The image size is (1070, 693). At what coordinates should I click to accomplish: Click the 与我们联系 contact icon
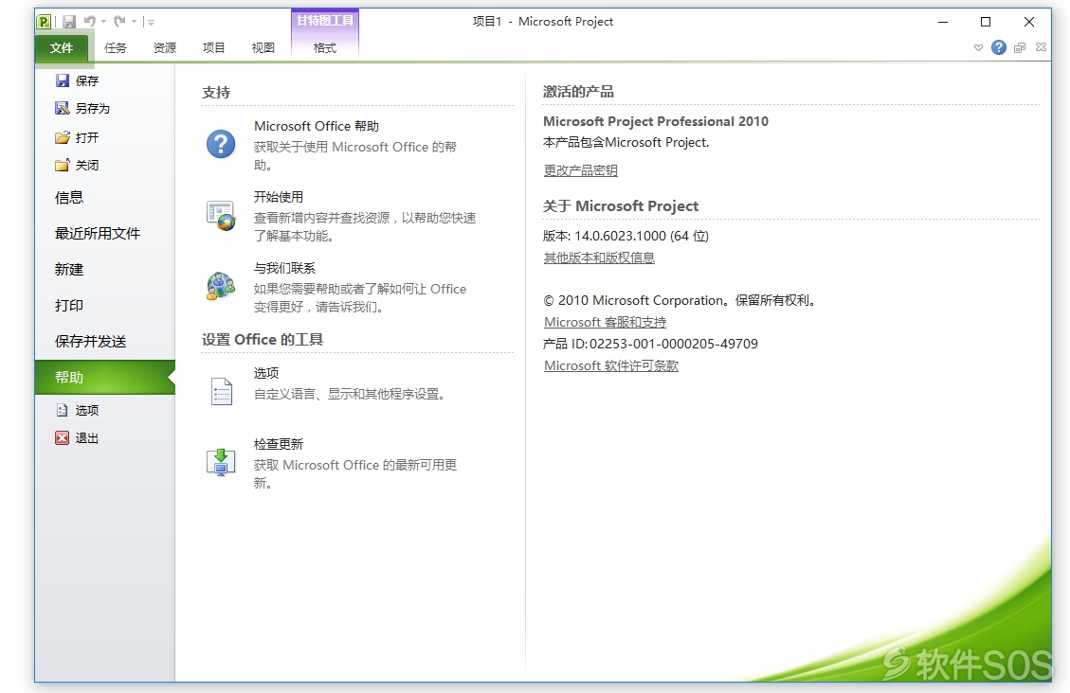[221, 286]
